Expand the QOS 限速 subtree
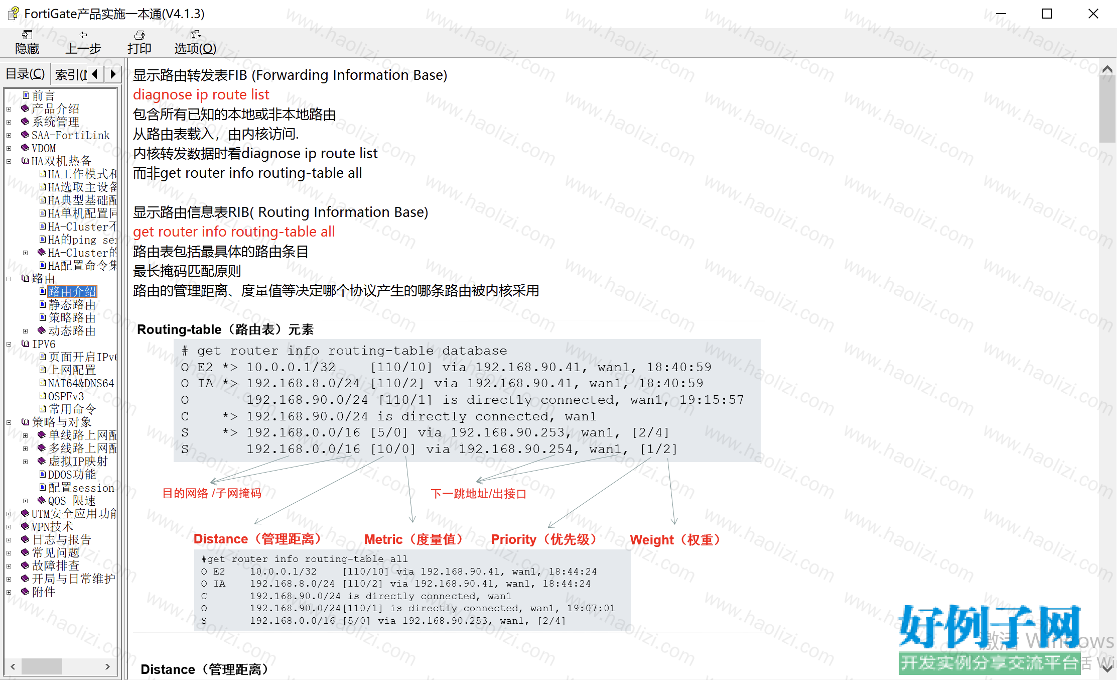Screen dimensions: 1117x680 tap(26, 501)
